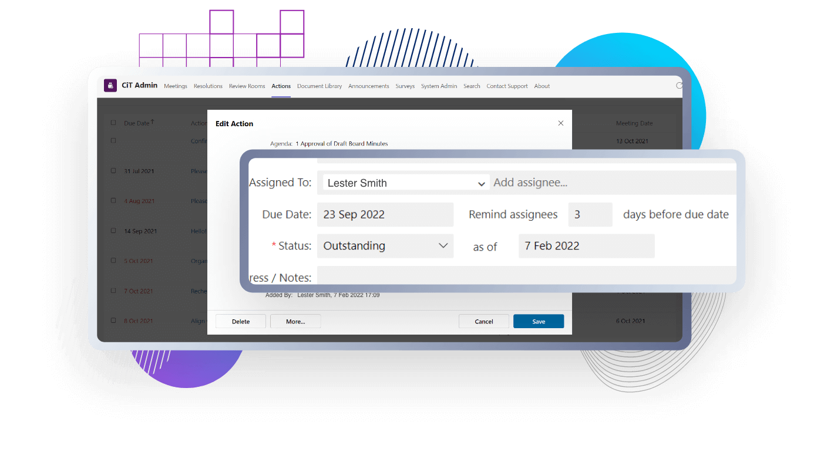The width and height of the screenshot is (834, 462).
Task: Click the Due Date sort arrow
Action: 153,122
